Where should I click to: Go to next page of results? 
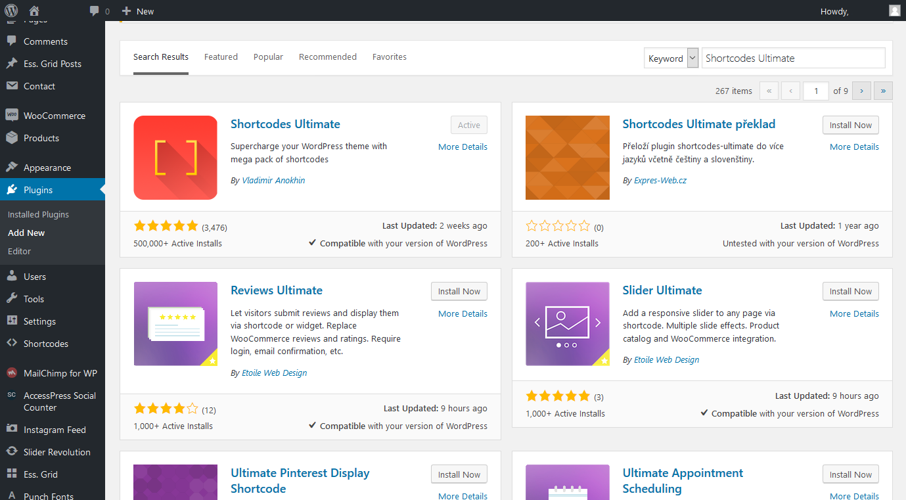(861, 91)
